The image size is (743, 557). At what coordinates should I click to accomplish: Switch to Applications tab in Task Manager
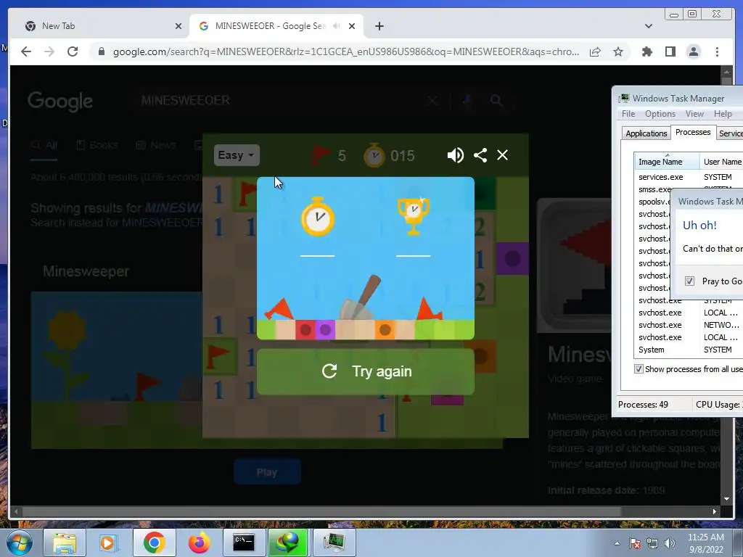(x=646, y=133)
